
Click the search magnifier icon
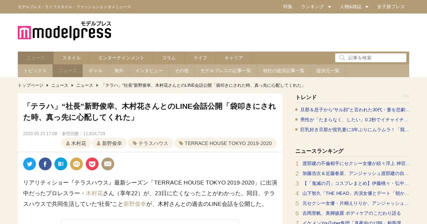click(342, 58)
